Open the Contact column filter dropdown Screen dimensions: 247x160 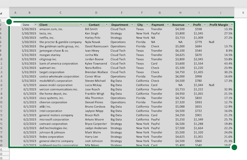pos(107,25)
